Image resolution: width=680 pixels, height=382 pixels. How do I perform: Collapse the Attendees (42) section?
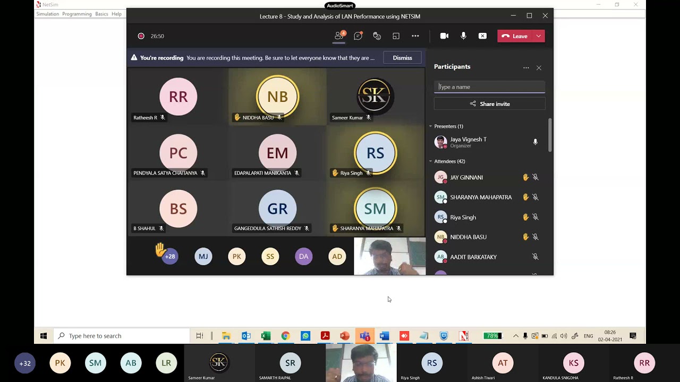(x=431, y=161)
